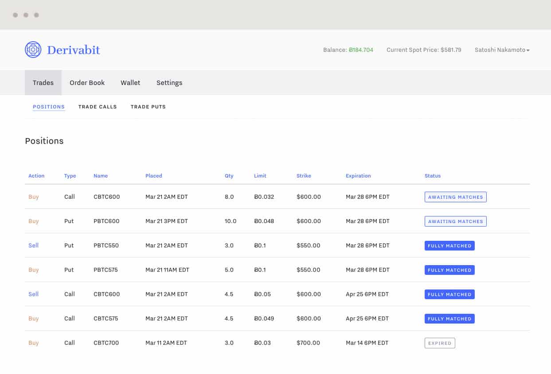Image resolution: width=551 pixels, height=374 pixels.
Task: Click the Fully Matched badge for PBTC550
Action: tap(449, 246)
